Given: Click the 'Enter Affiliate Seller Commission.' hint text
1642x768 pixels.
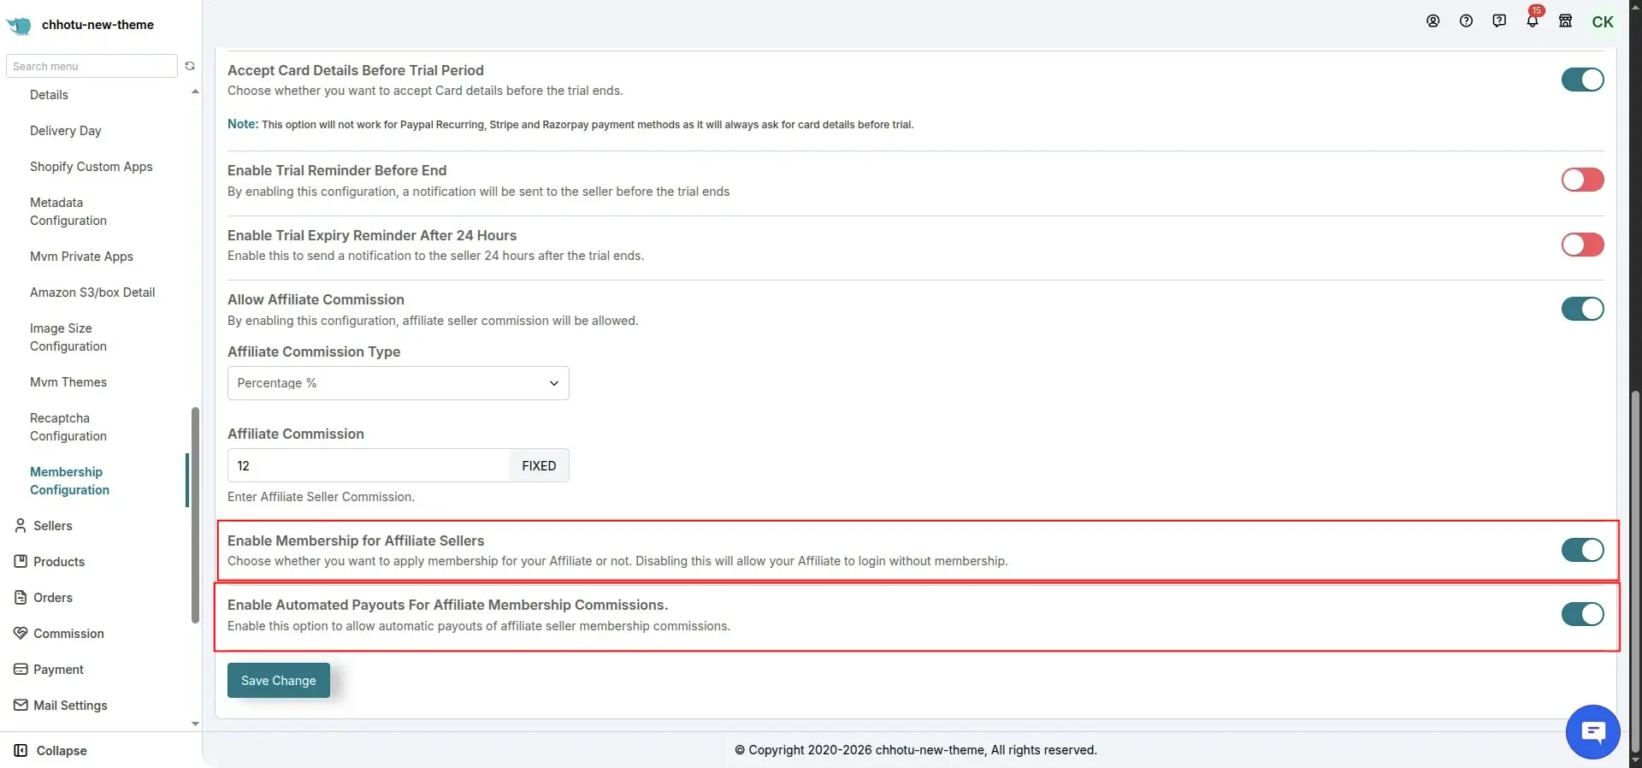Looking at the screenshot, I should (x=321, y=497).
